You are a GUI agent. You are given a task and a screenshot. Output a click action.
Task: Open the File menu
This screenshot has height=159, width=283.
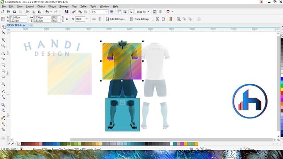(4, 7)
